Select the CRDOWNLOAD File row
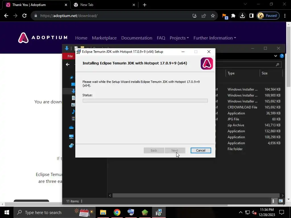 click(x=249, y=107)
